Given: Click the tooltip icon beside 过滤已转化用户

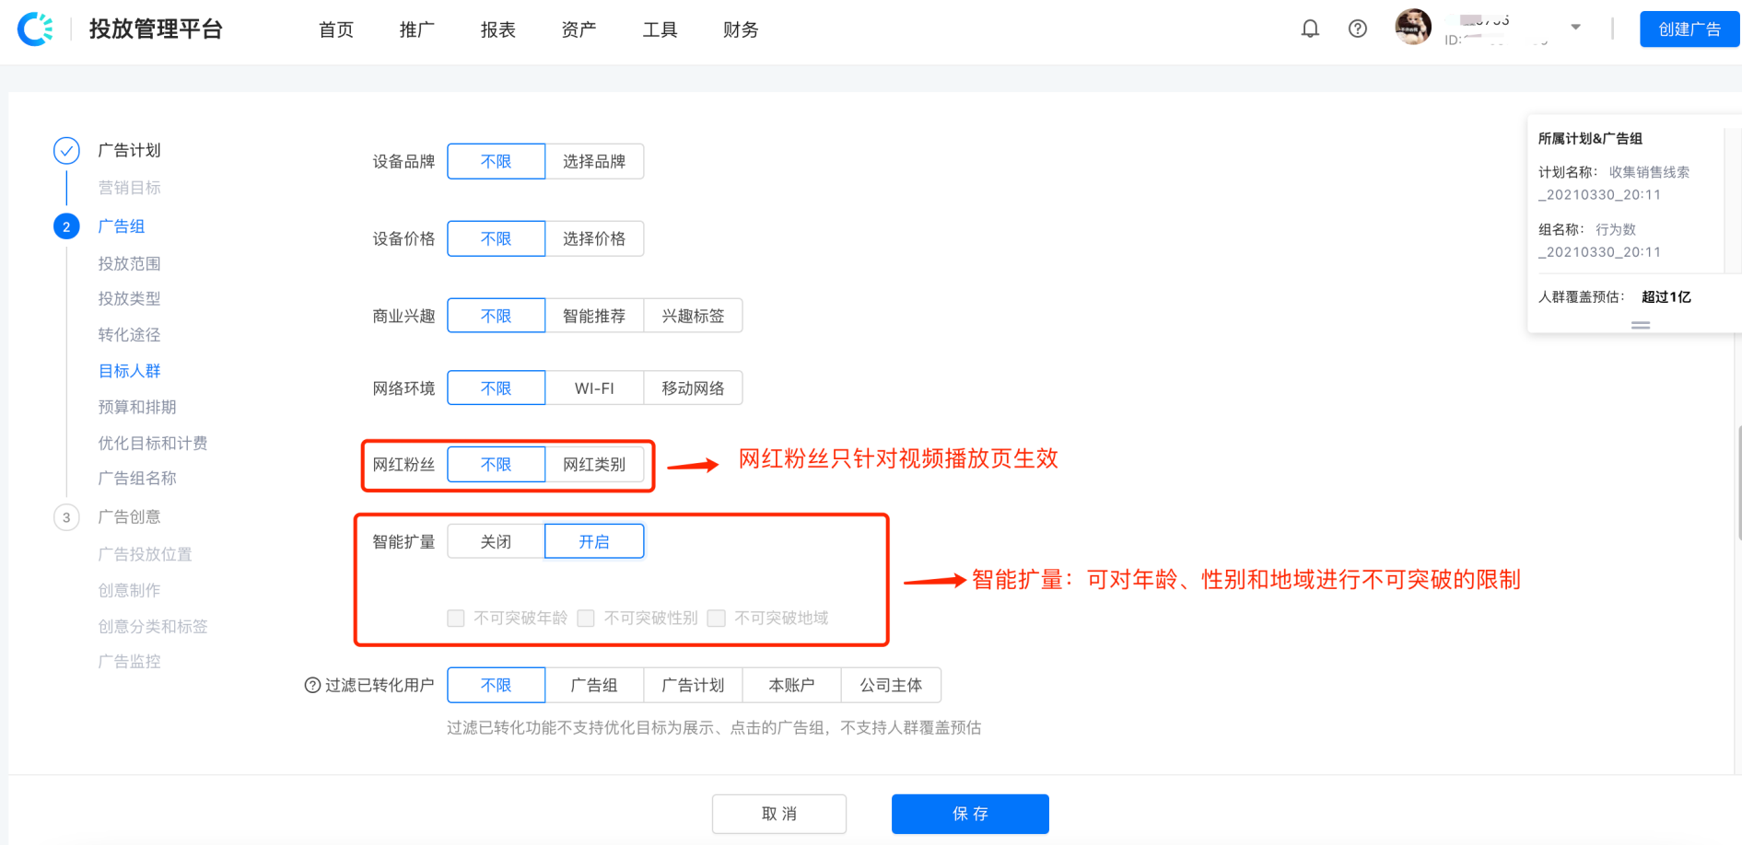Looking at the screenshot, I should click(x=312, y=686).
